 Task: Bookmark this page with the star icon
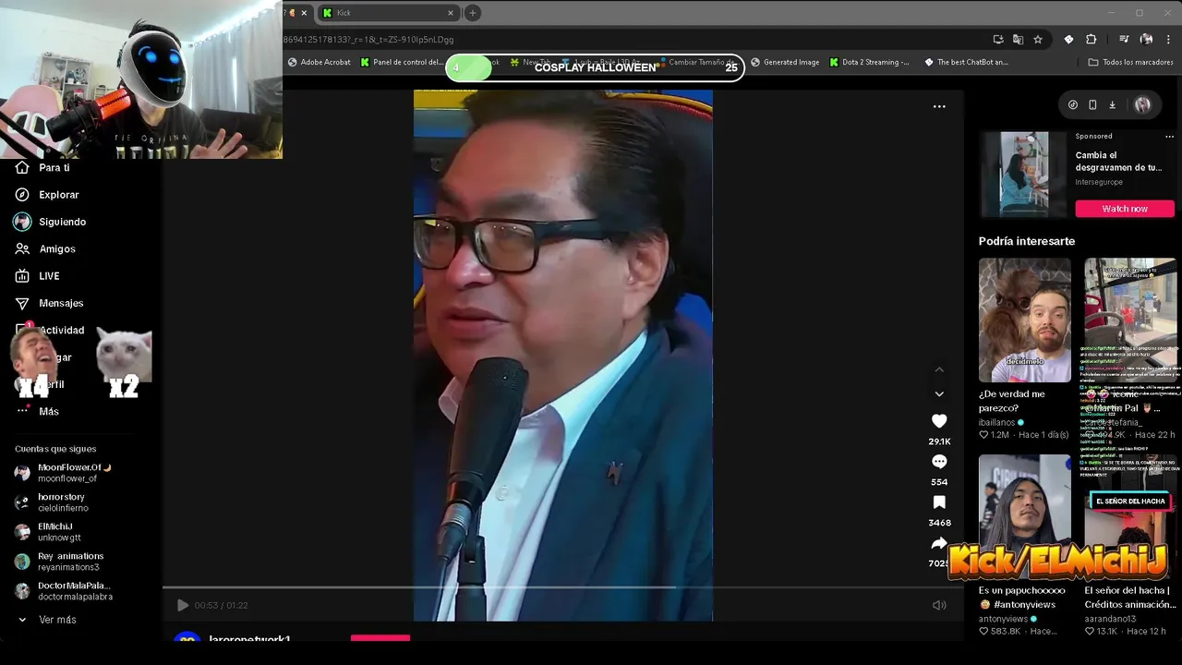(x=1038, y=40)
